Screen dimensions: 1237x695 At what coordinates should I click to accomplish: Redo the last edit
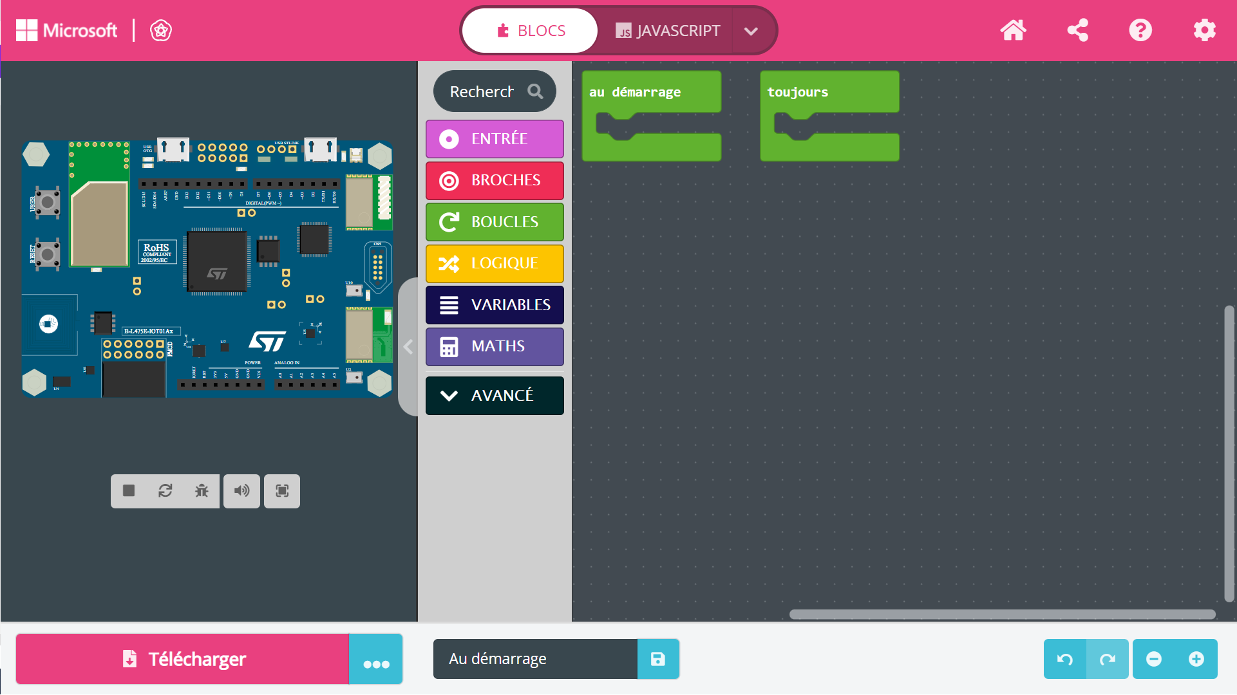point(1107,659)
